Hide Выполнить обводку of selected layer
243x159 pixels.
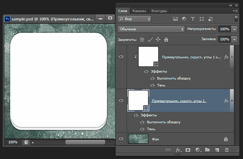[142, 122]
